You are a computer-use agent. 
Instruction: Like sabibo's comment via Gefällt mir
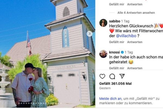pyautogui.click(x=117, y=42)
